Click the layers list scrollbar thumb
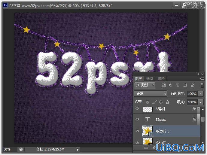The height and width of the screenshot is (155, 207). click(202, 119)
